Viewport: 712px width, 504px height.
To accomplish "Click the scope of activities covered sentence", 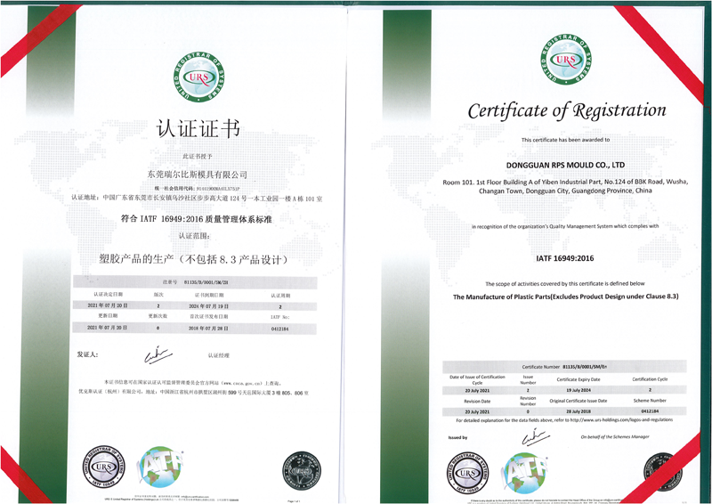I will (565, 283).
